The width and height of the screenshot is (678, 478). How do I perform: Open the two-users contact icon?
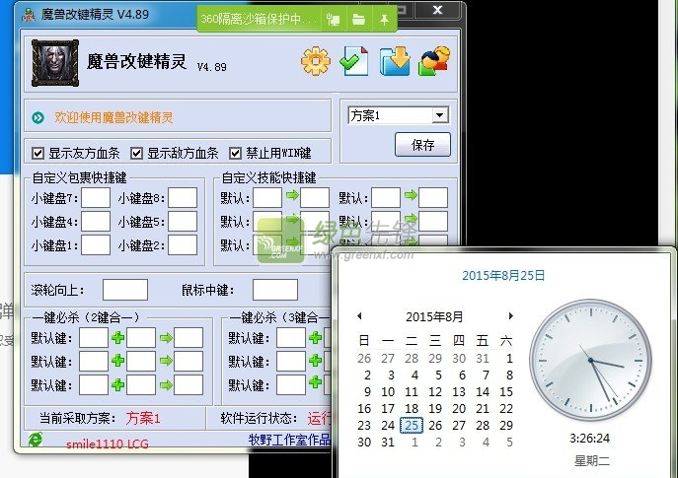pos(434,61)
